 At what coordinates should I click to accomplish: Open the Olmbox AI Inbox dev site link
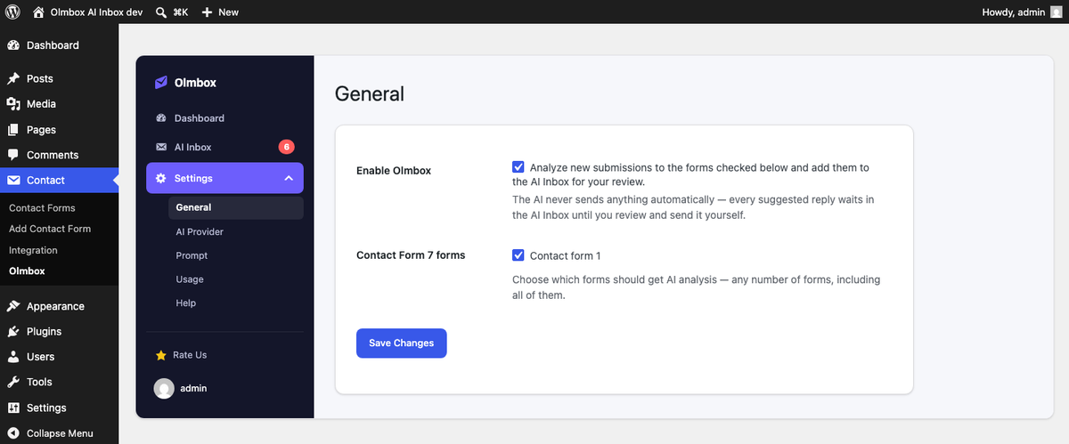[94, 12]
